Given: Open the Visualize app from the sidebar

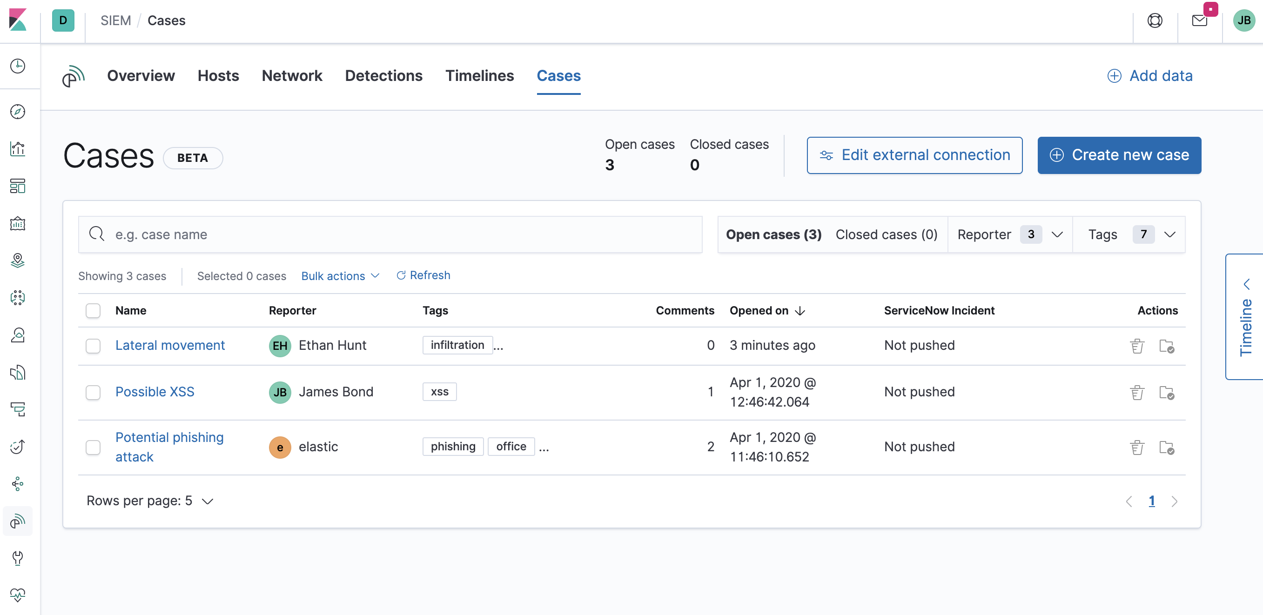Looking at the screenshot, I should (18, 149).
